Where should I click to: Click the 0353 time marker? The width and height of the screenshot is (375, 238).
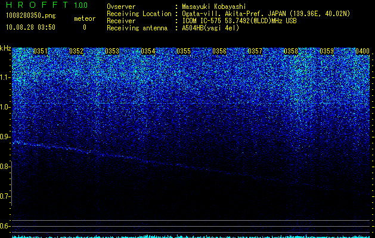click(x=112, y=51)
